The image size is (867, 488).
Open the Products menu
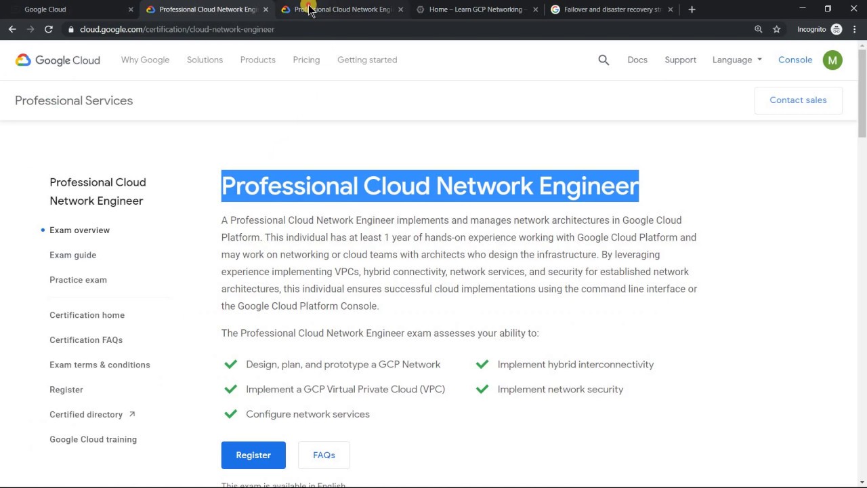(x=257, y=60)
